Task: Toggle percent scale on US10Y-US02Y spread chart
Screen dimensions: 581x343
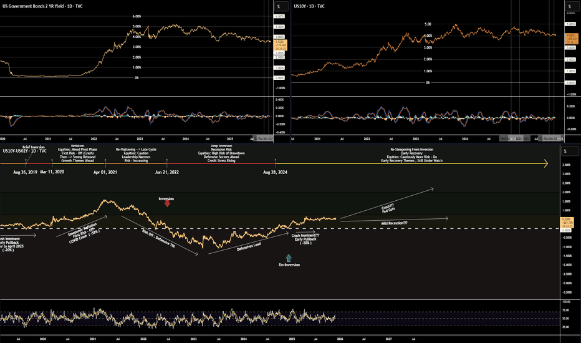Action: 565,151
